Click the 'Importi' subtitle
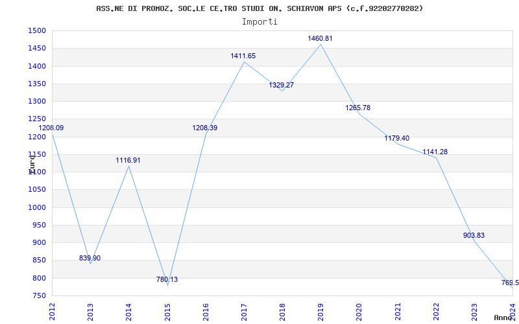The image size is (519, 324). point(259,22)
